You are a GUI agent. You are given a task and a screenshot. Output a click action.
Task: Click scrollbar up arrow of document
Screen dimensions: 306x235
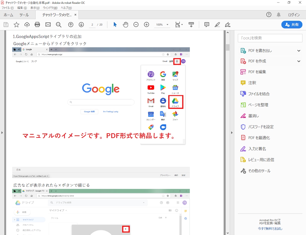(x=228, y=33)
